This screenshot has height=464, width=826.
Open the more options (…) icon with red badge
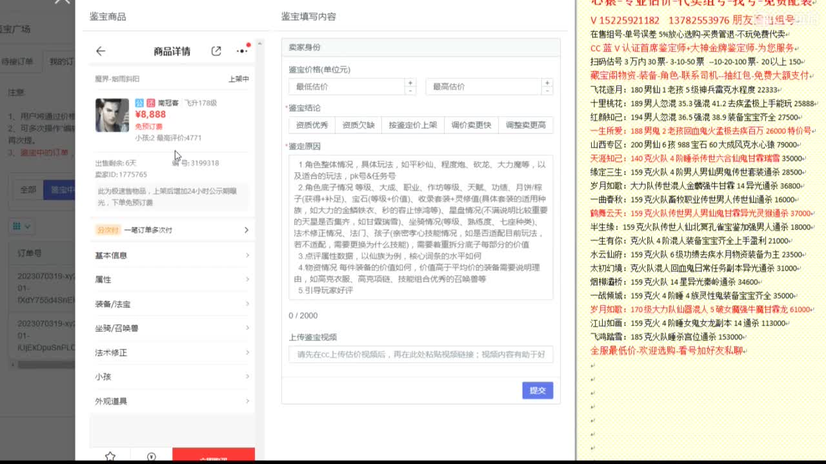(241, 51)
